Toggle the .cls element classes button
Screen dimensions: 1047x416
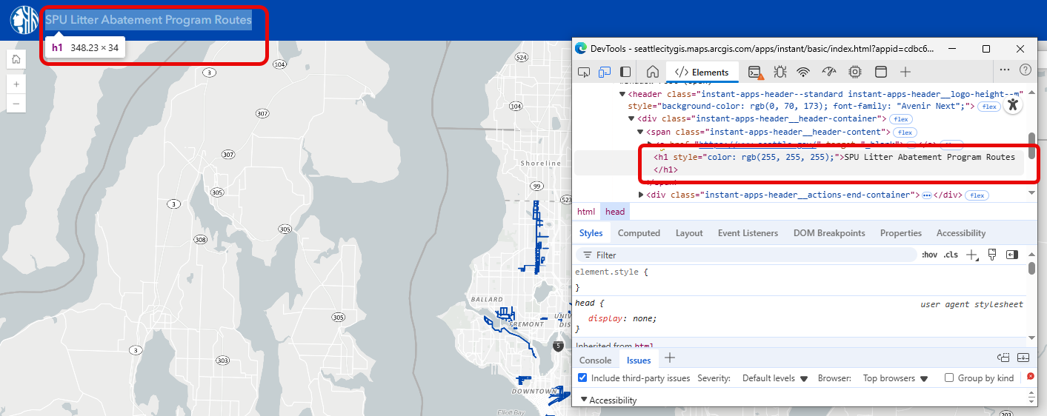(x=951, y=255)
